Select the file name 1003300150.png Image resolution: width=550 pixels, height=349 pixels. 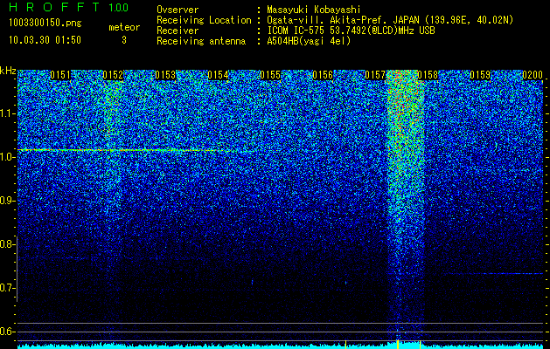(x=45, y=23)
